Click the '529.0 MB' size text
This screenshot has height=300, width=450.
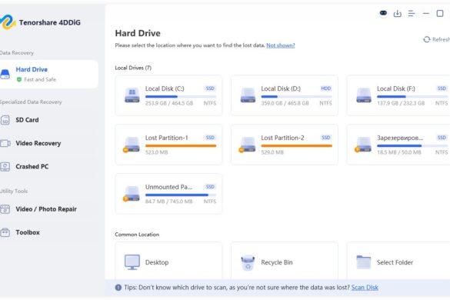[272, 152]
